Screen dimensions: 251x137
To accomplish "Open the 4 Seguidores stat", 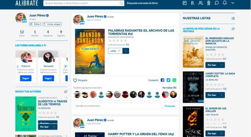I will (48, 33).
